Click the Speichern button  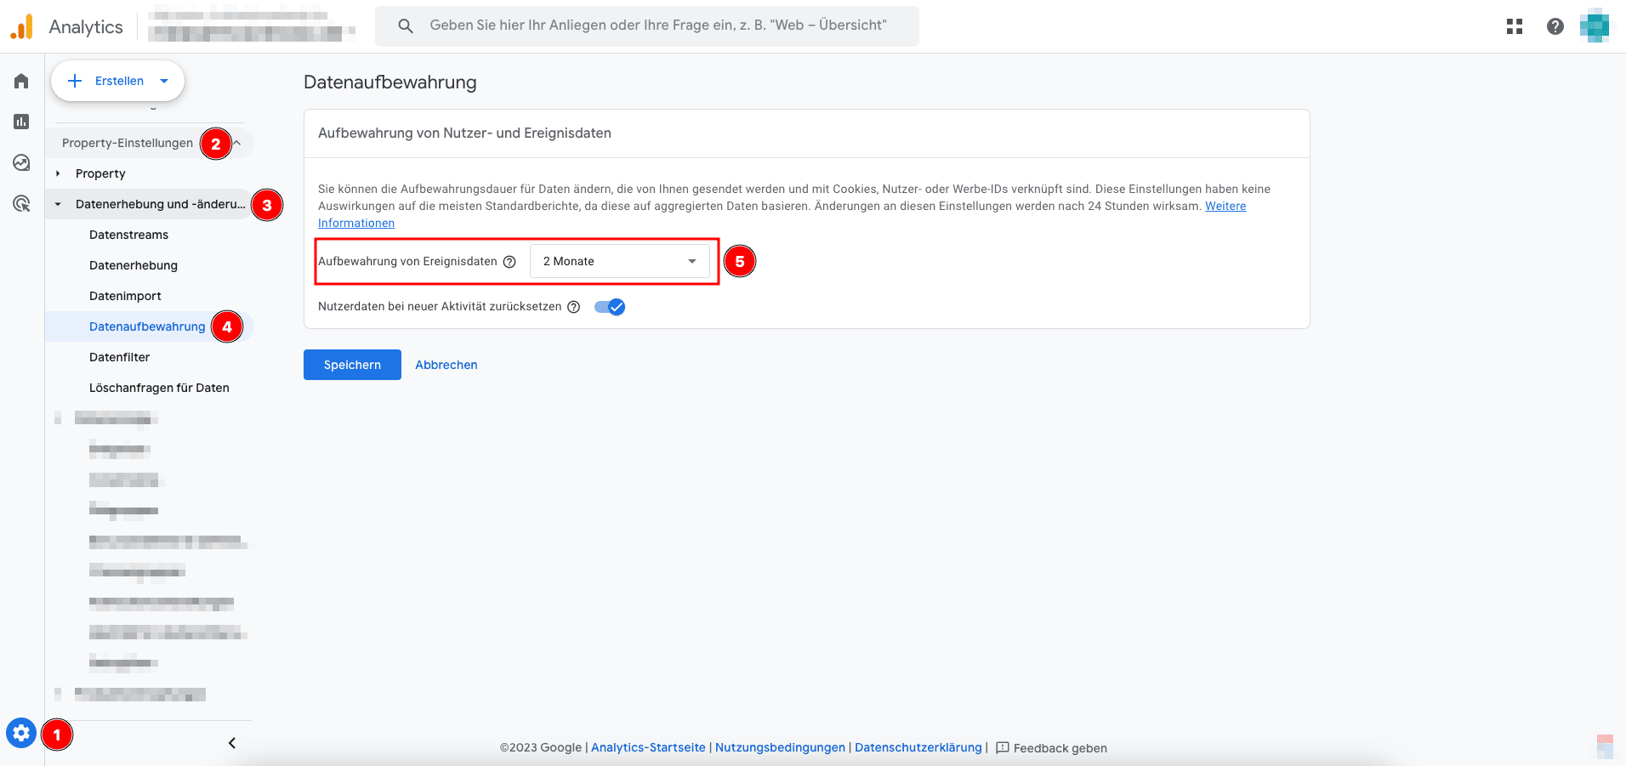[x=352, y=365]
